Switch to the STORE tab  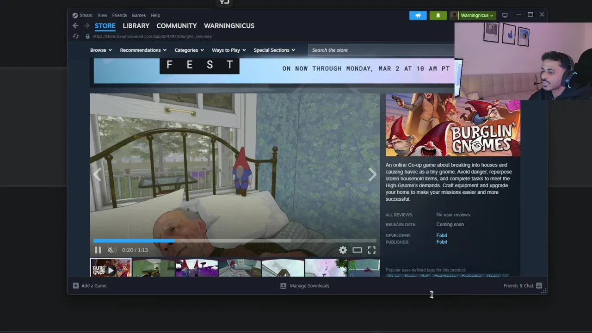tap(105, 26)
